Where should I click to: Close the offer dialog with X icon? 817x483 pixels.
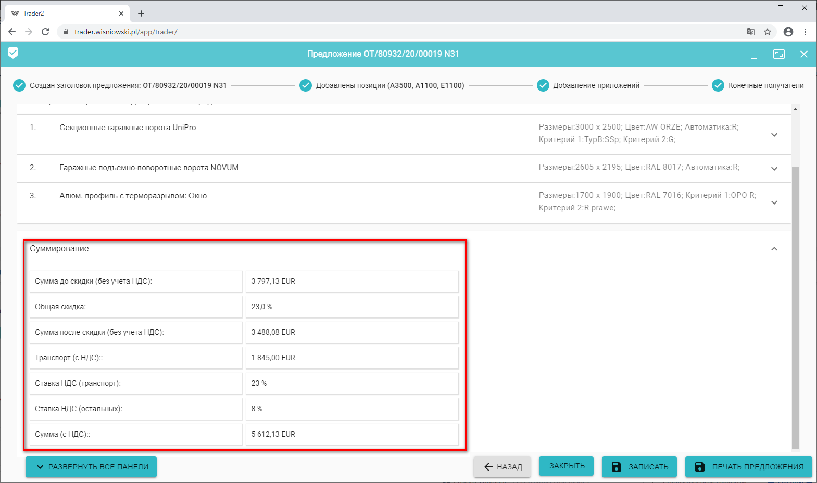pos(803,54)
